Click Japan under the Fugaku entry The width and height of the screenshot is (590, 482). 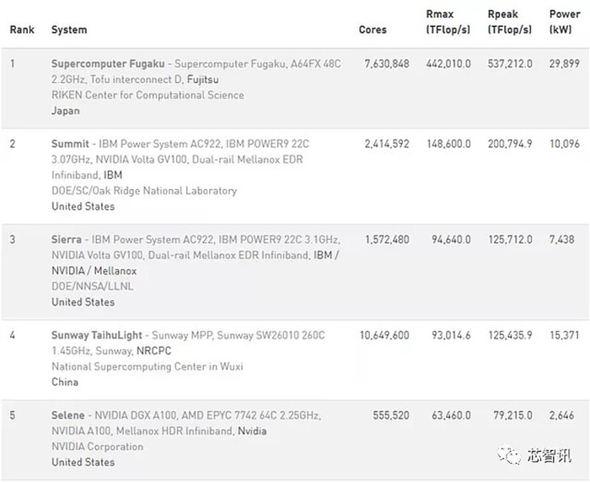tap(66, 111)
